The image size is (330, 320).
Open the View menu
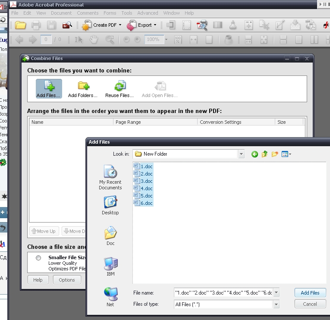point(41,13)
